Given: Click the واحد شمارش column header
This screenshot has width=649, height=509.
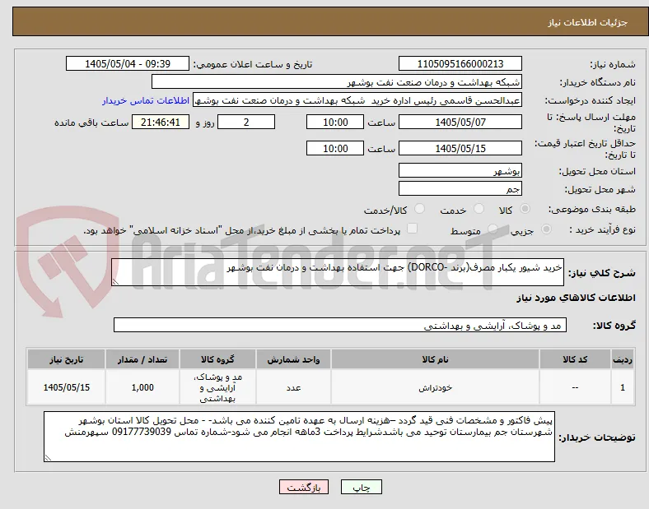Looking at the screenshot, I should [x=293, y=359].
